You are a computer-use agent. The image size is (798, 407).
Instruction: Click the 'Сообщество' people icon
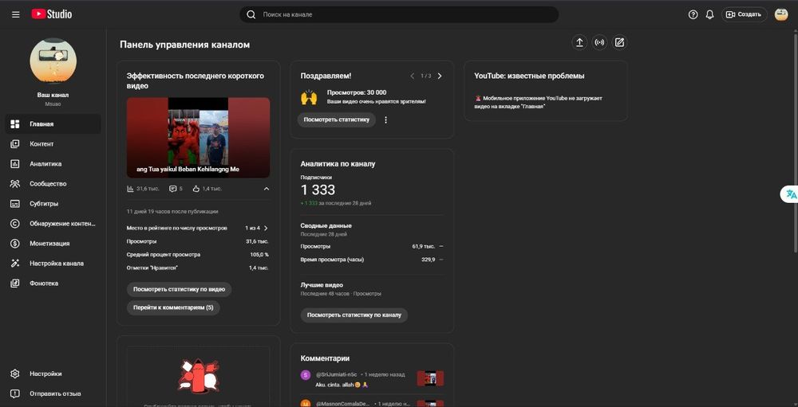[x=14, y=184]
